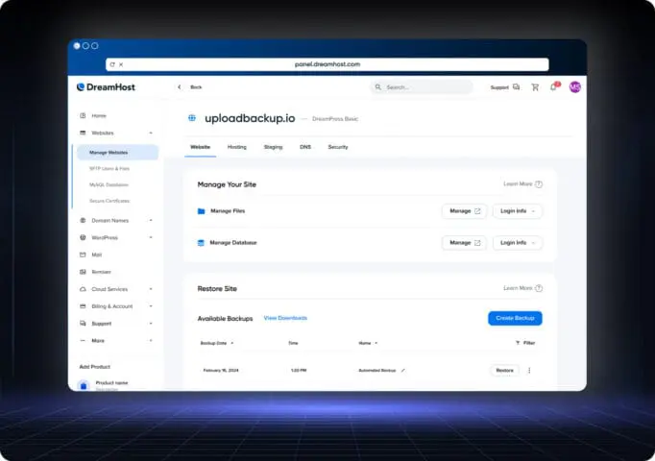Expand the Cloud Services sidebar section
Image resolution: width=655 pixels, height=461 pixels.
point(151,289)
